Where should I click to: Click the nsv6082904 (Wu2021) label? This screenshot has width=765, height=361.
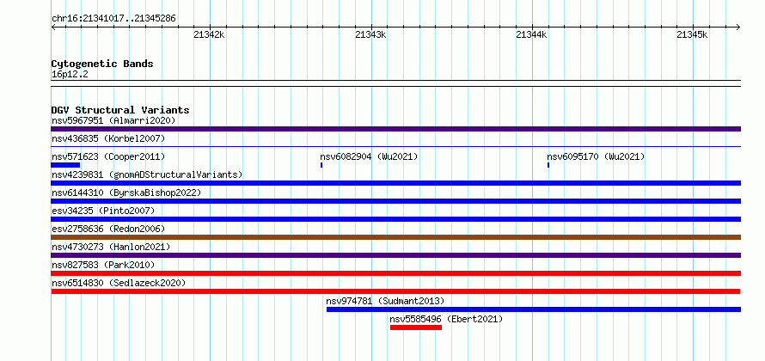point(369,156)
